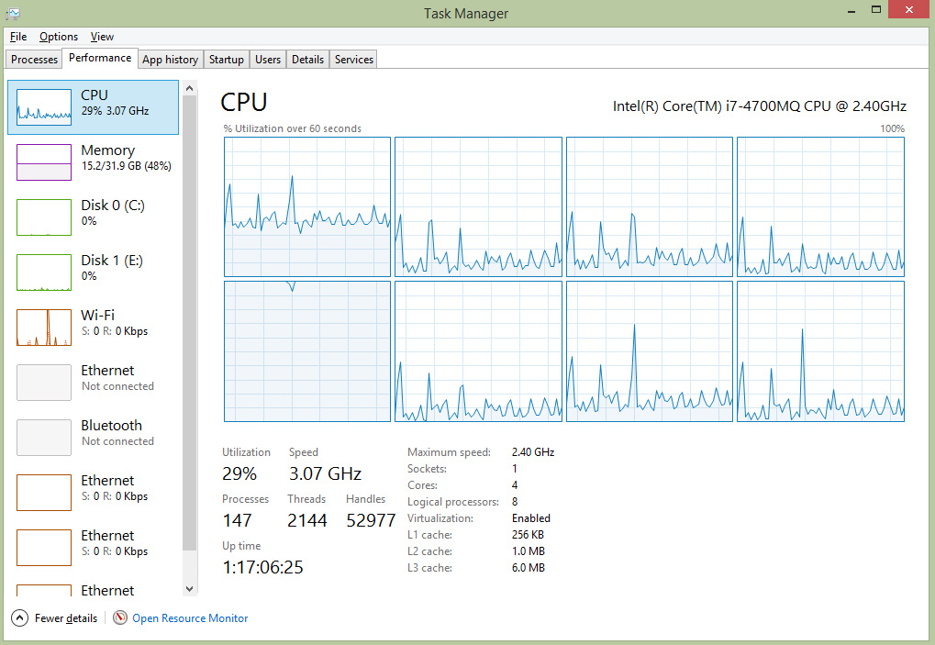Click the 3.07 GHz speed value

click(325, 473)
